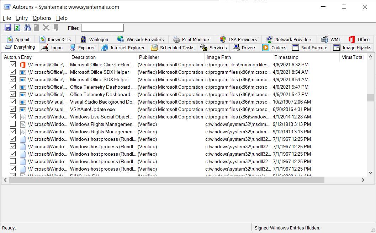Open Find with the binoculars icon

pyautogui.click(x=27, y=28)
